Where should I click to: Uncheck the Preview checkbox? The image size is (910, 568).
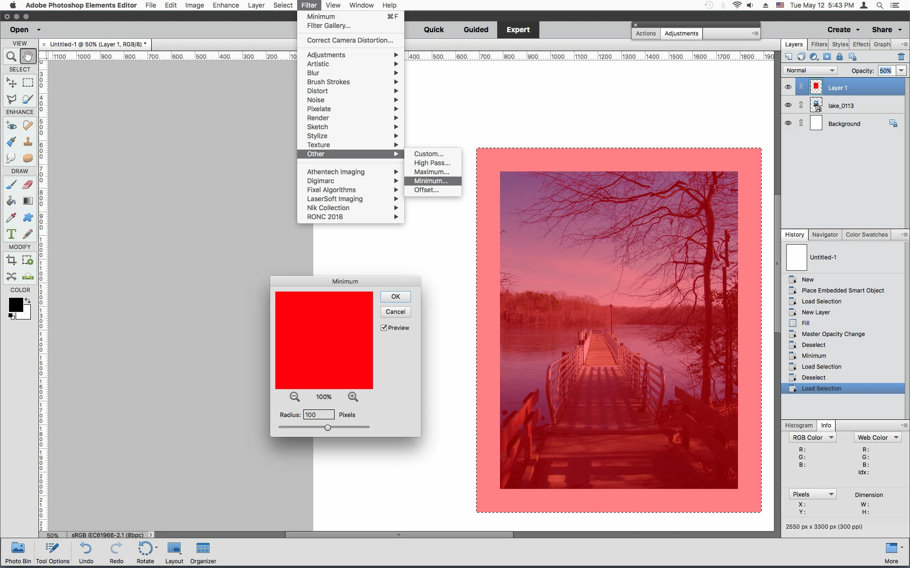tap(384, 328)
